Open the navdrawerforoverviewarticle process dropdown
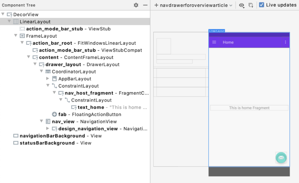299x183 pixels. [x=193, y=5]
